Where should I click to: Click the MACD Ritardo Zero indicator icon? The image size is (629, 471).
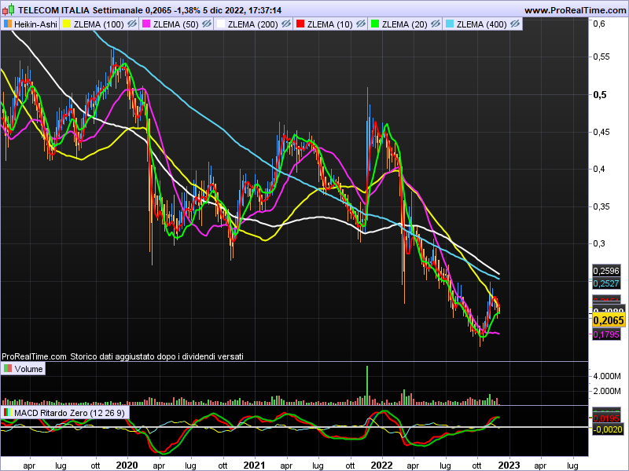[x=7, y=412]
